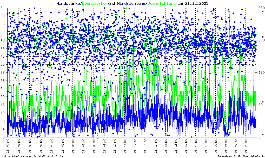The width and height of the screenshot is (265, 158).
Task: Click the 270 degree label on the right axis
Action: pos(261,40)
